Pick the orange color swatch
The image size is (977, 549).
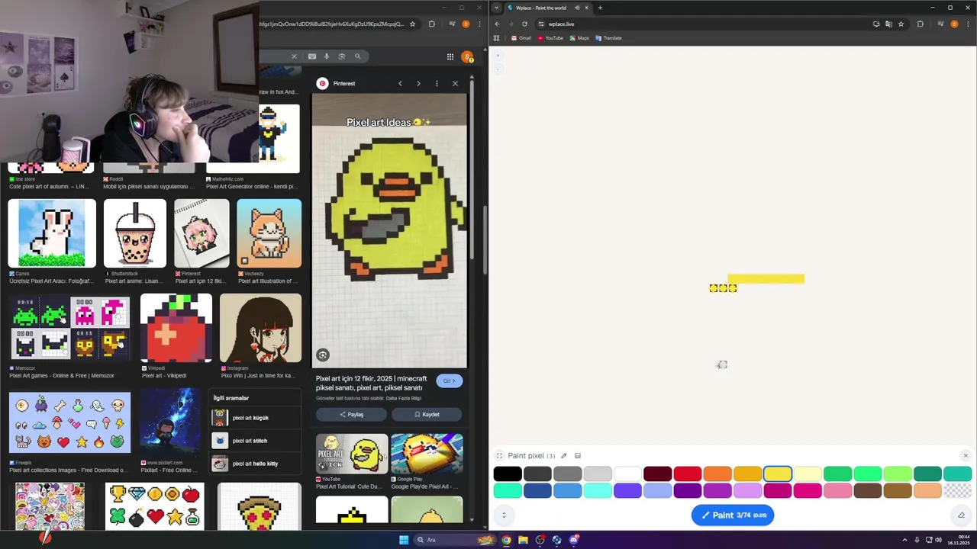pos(717,474)
